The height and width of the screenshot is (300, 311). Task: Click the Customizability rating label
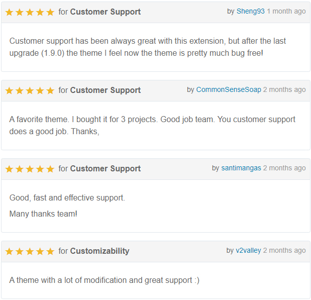(x=99, y=251)
